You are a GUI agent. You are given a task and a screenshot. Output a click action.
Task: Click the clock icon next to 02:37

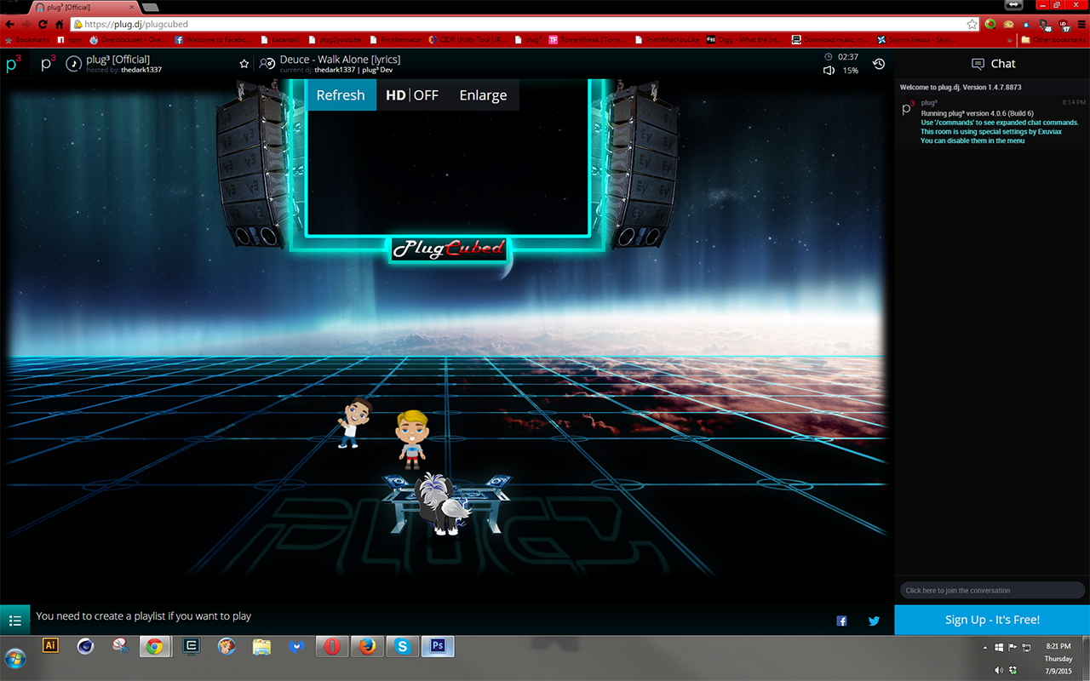point(829,57)
